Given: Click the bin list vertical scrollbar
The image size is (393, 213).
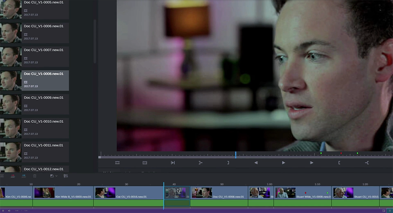Looking at the screenshot, I should point(95,41).
